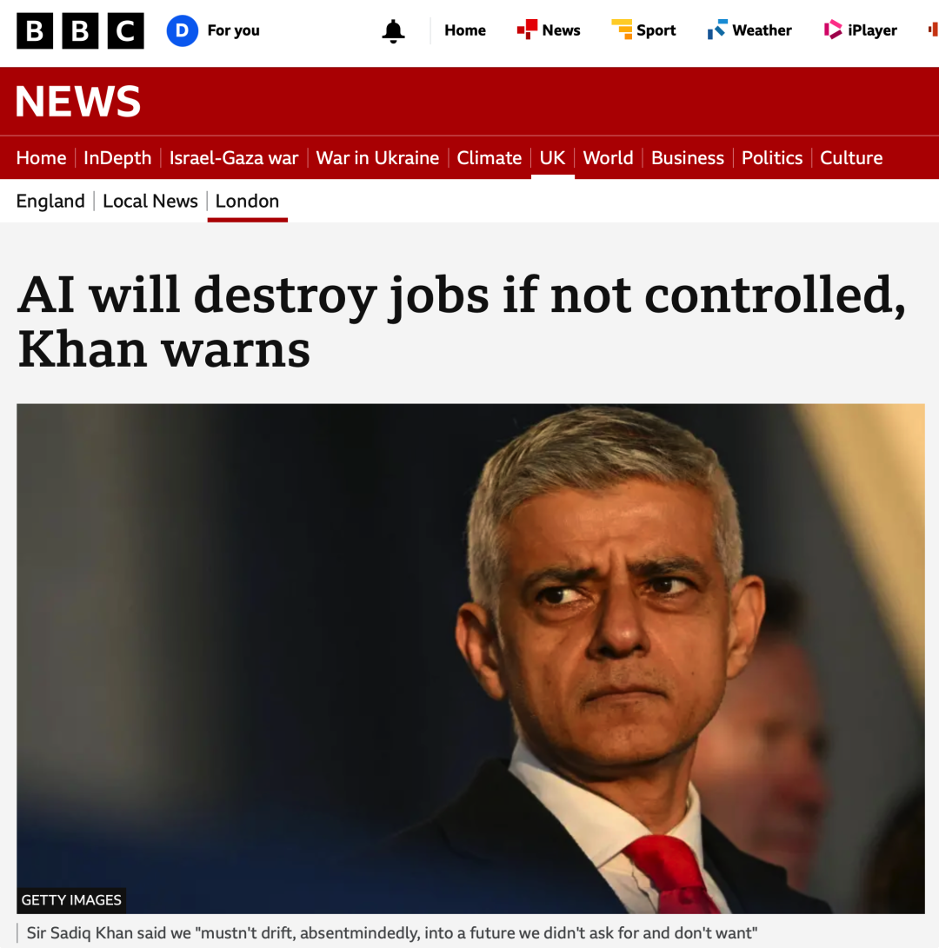This screenshot has height=948, width=939.
Task: Open Local News sub-navigation link
Action: [x=150, y=201]
